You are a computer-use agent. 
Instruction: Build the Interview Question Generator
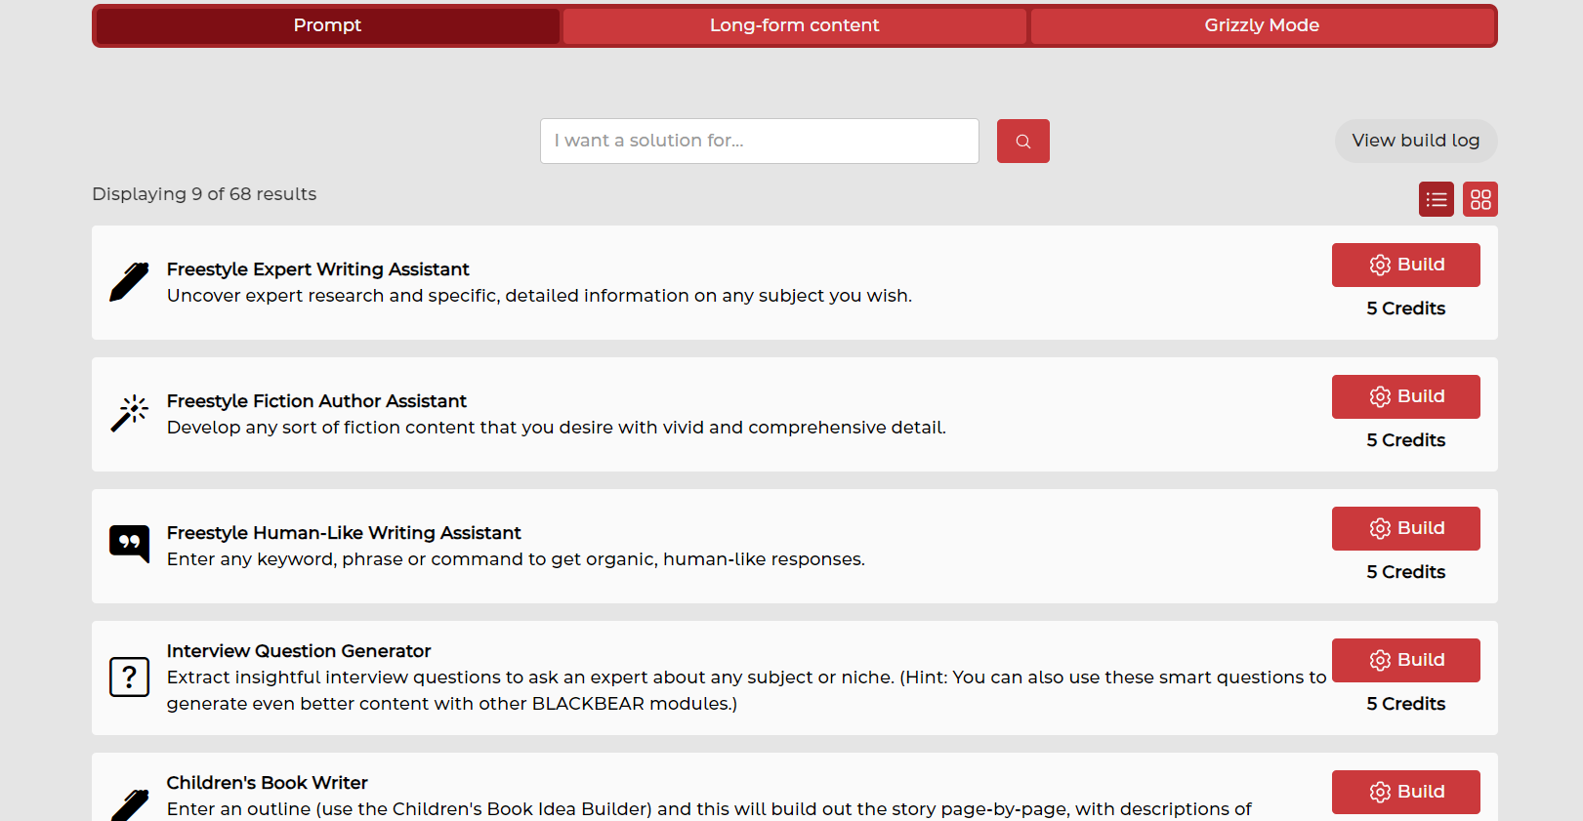tap(1405, 660)
